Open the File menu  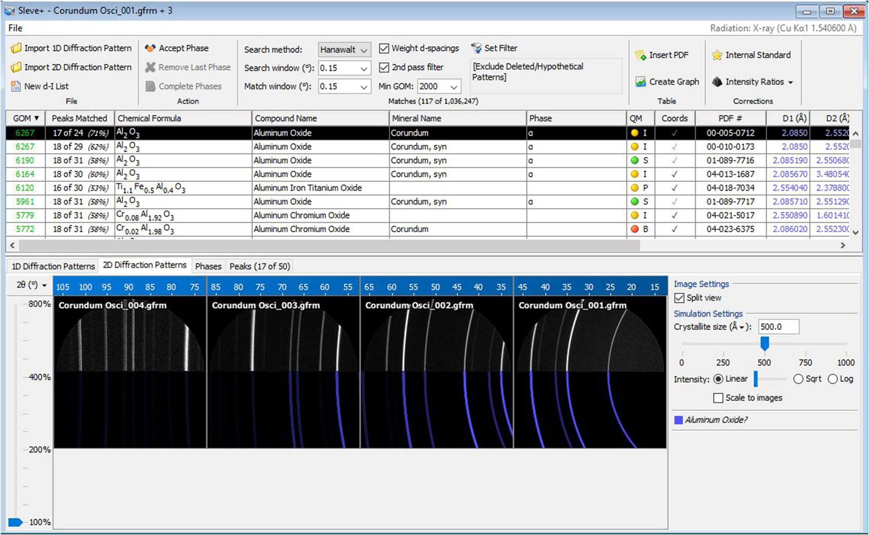coord(15,28)
